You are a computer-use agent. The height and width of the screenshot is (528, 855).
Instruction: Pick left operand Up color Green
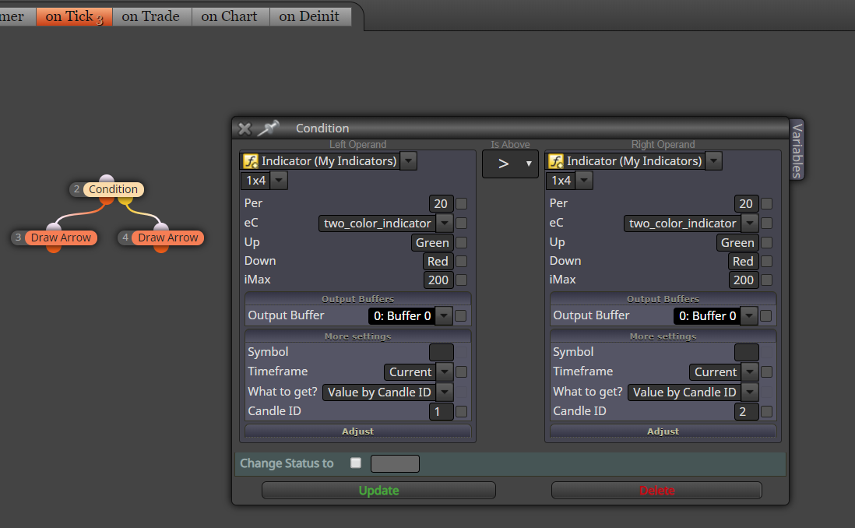432,243
